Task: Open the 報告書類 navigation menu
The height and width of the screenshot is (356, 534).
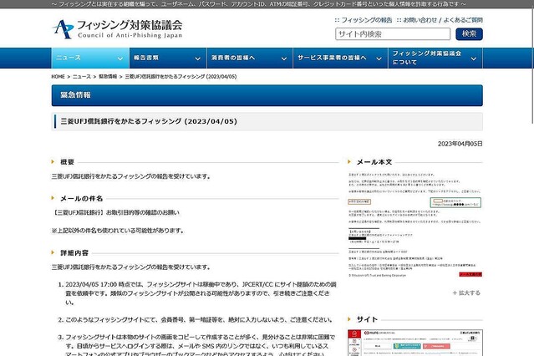Action: 168,58
